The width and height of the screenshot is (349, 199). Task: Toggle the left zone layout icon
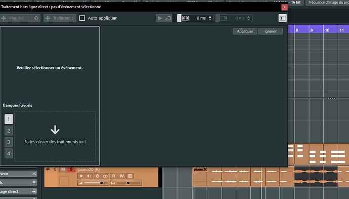282,18
